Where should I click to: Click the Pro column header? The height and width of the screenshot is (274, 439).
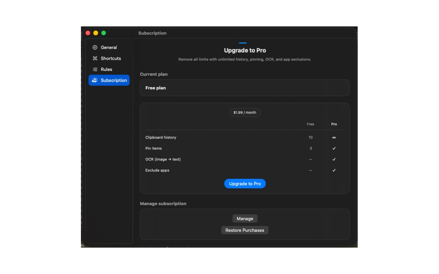(x=334, y=124)
